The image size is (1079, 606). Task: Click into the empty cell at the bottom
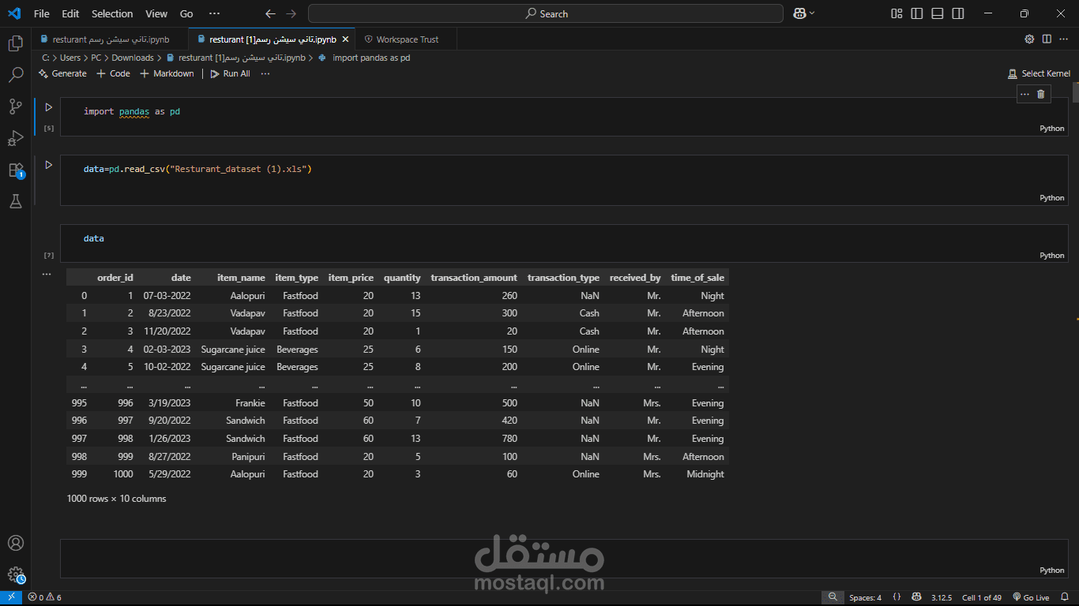click(x=564, y=559)
